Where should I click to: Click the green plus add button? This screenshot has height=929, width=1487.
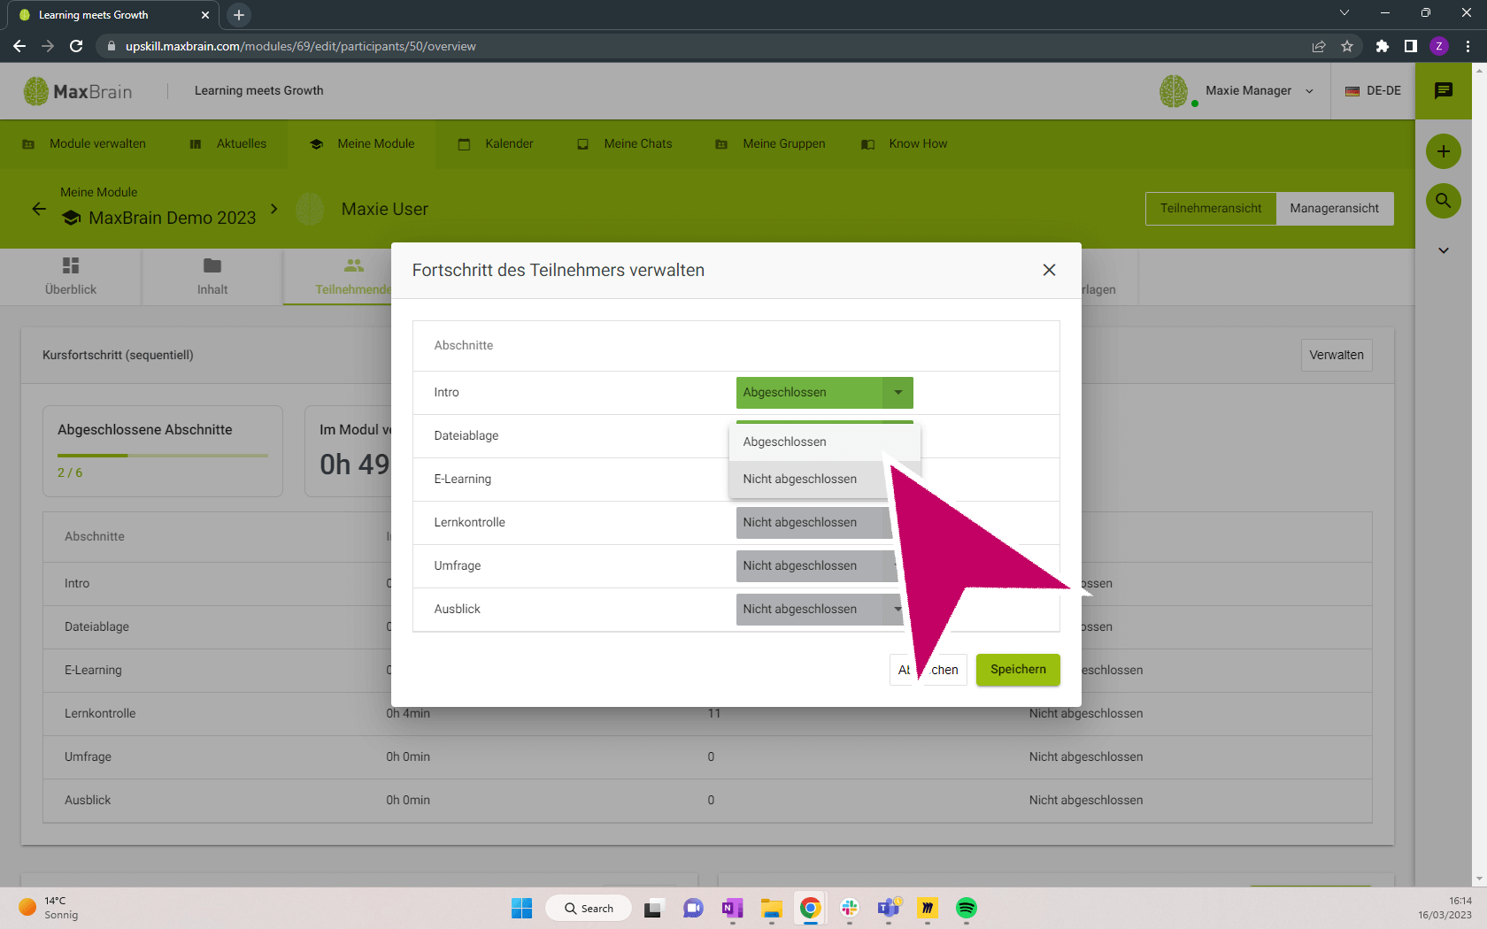[1444, 151]
